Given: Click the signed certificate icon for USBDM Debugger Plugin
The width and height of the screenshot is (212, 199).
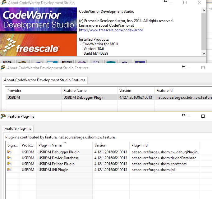Looking at the screenshot, I should (10, 152).
